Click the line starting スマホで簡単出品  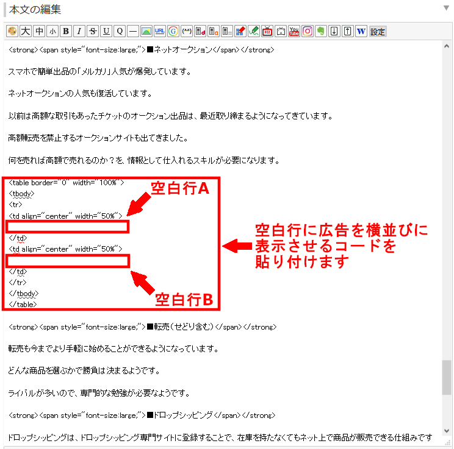100,72
